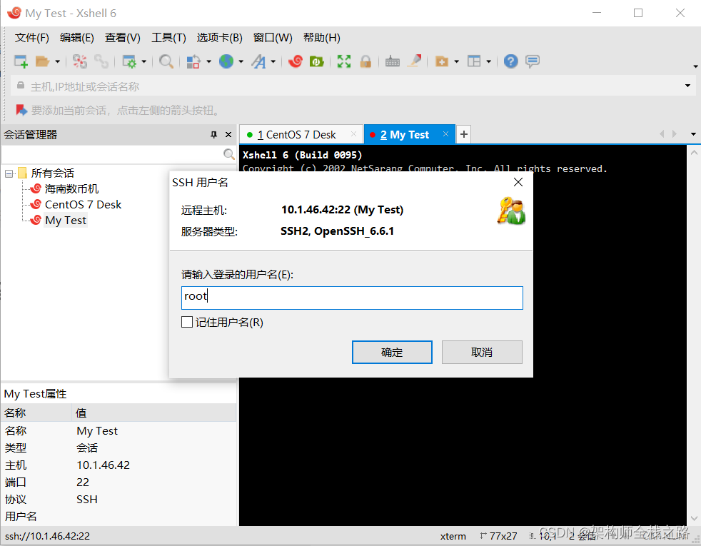The height and width of the screenshot is (546, 701).
Task: Open the 工具(T) menu
Action: coord(168,37)
